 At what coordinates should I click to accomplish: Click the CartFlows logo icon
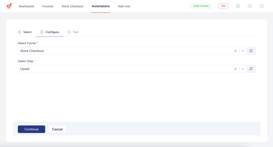(x=9, y=6)
